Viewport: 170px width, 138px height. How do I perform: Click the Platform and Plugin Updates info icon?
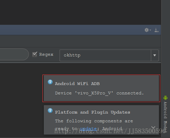click(x=50, y=110)
